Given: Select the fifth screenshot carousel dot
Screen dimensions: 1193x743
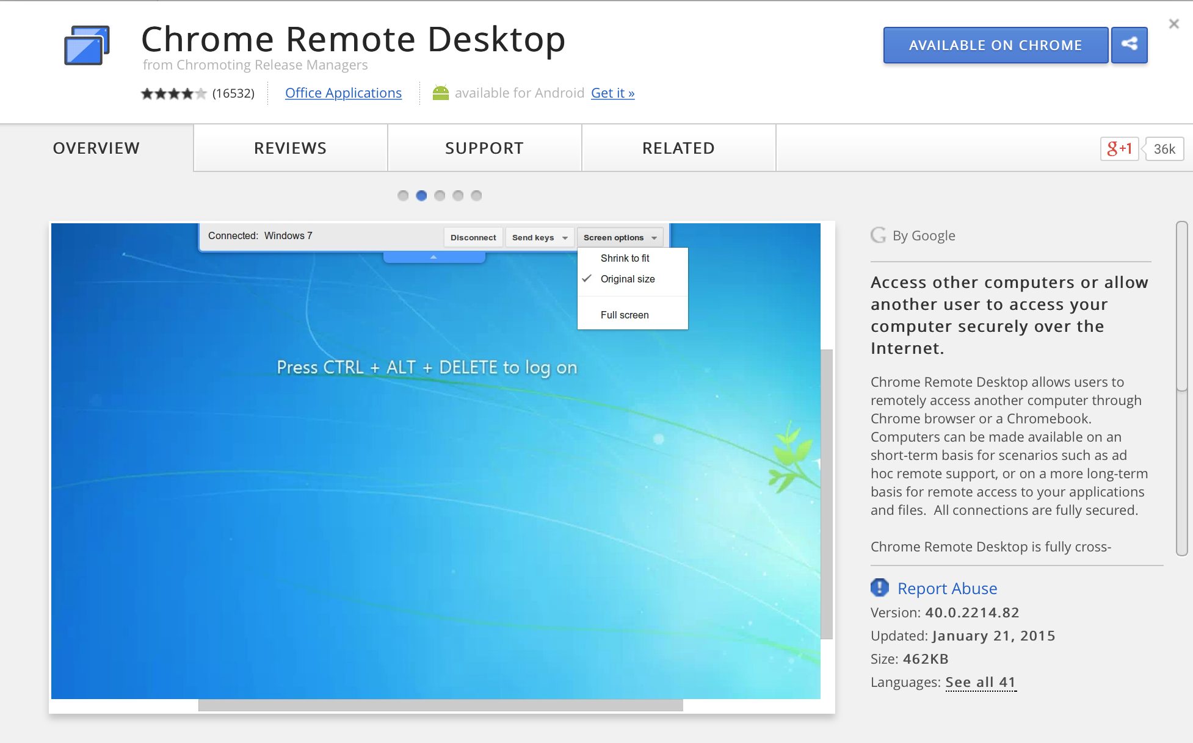Looking at the screenshot, I should click(x=476, y=195).
